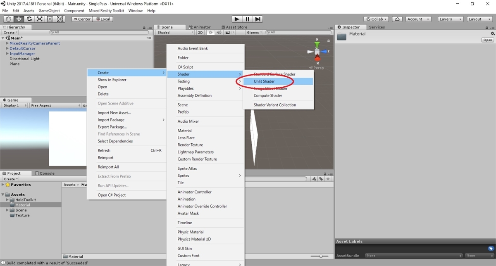
Task: Open the Mixed Reality Toolkit menu
Action: click(106, 10)
